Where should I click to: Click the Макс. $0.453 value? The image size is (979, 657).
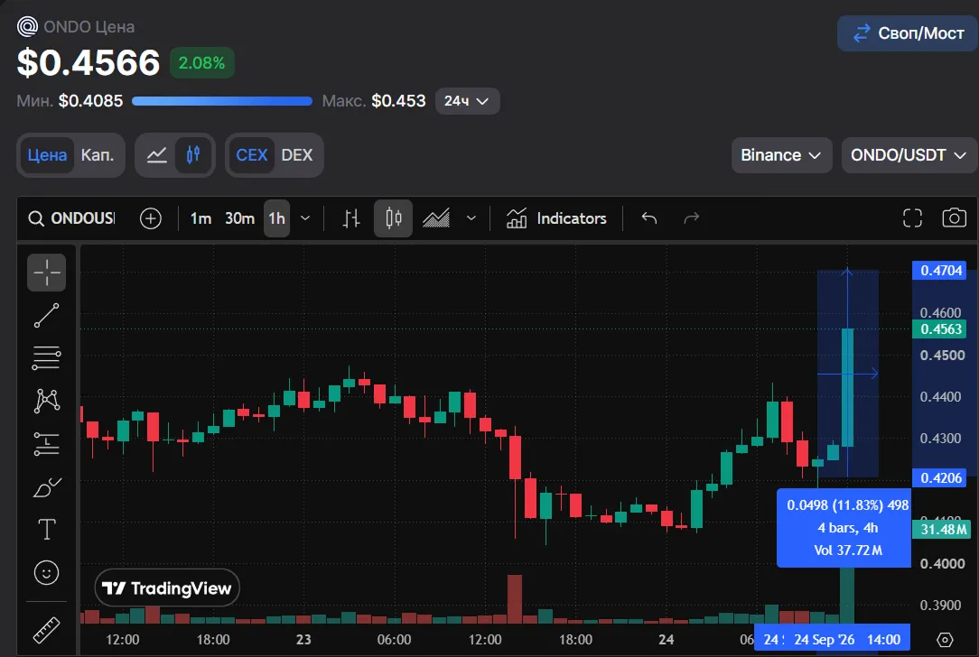click(373, 101)
